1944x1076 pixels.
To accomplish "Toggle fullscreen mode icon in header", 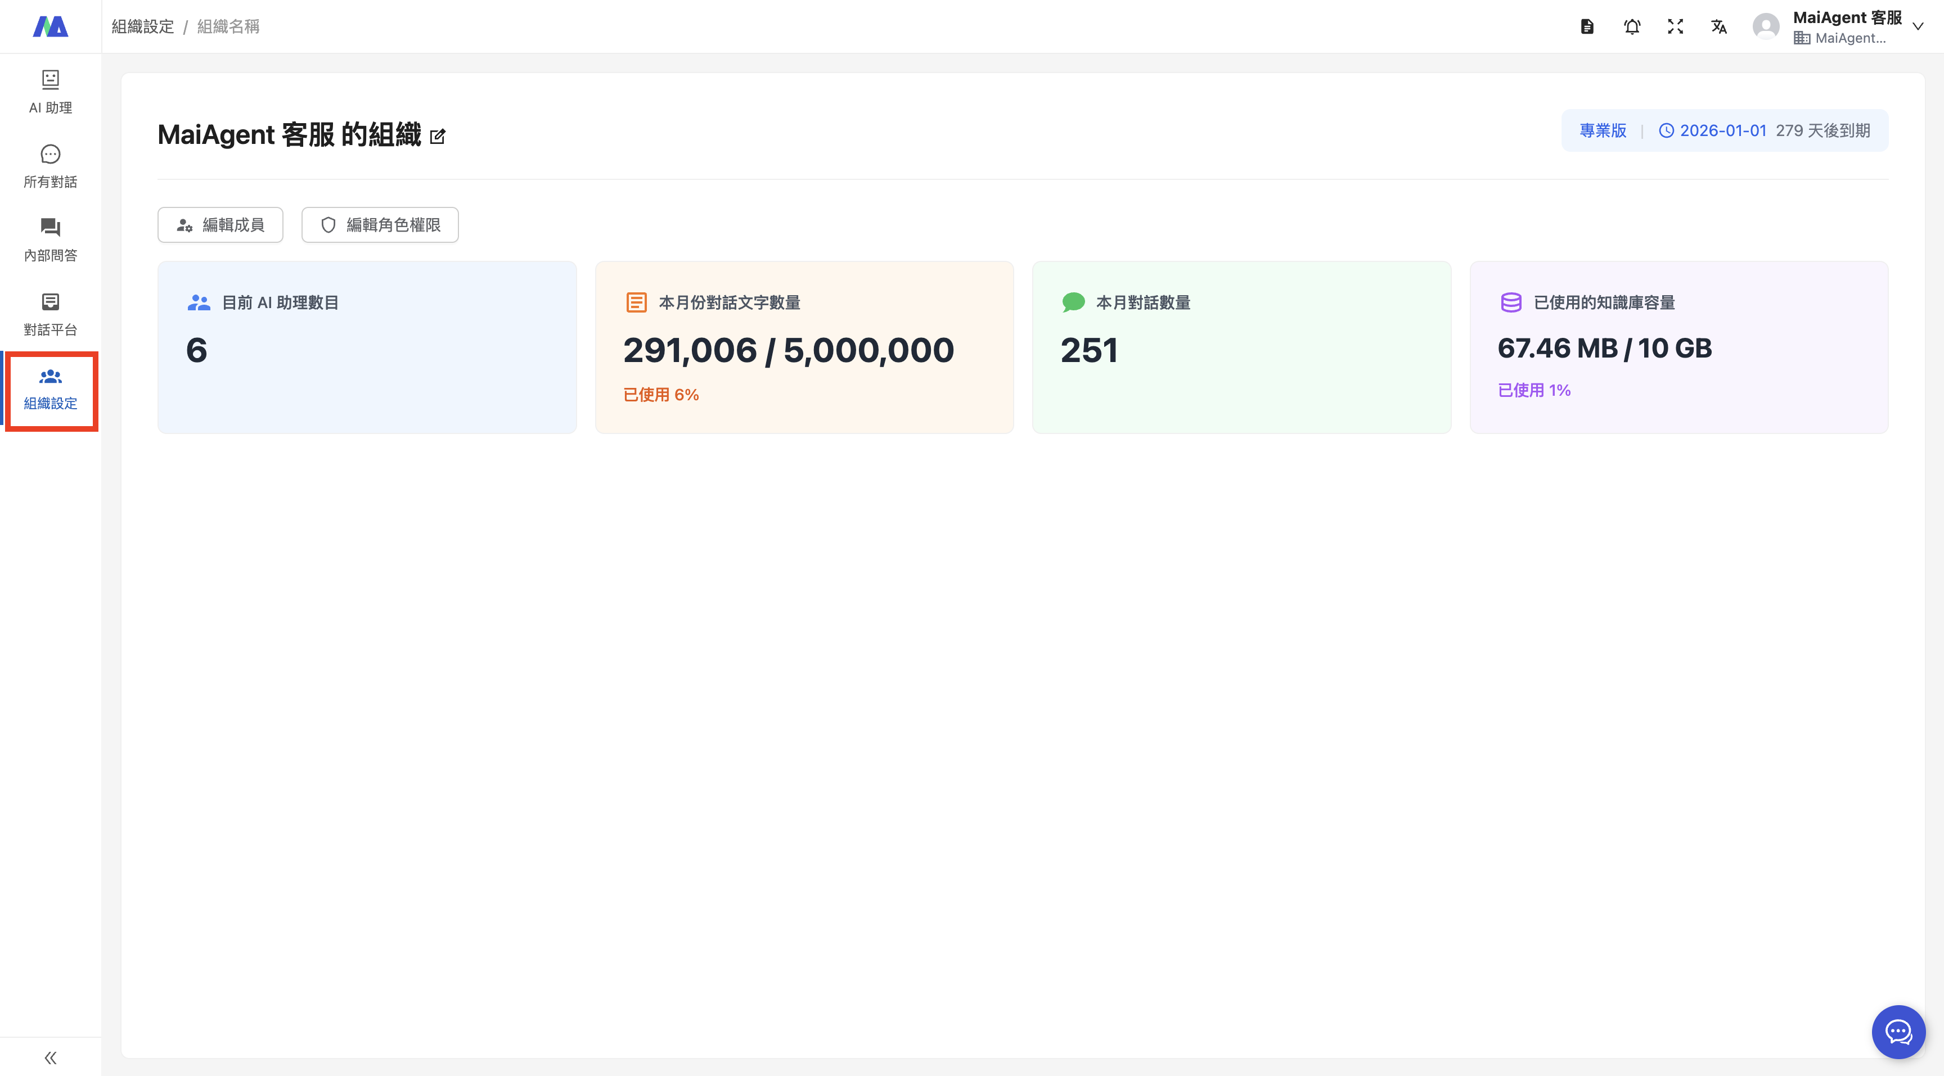I will click(1675, 27).
